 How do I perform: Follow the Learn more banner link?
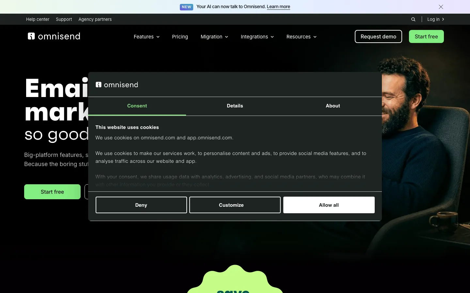[278, 7]
